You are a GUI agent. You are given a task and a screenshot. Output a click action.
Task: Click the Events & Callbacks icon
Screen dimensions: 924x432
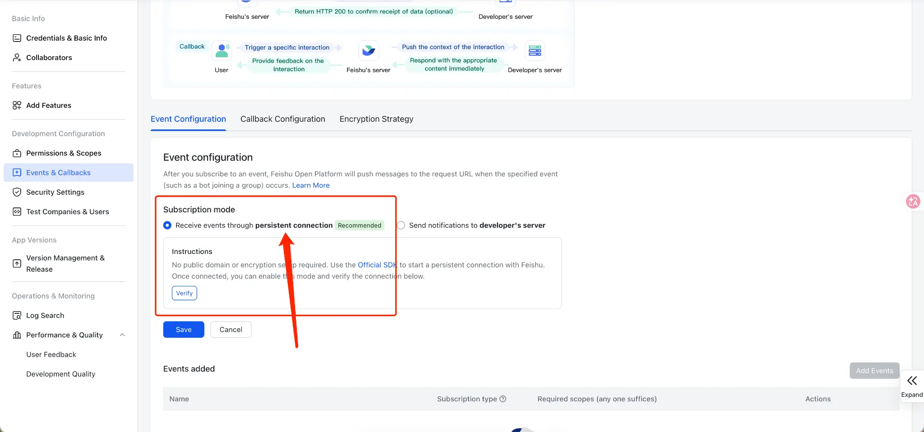tap(17, 172)
